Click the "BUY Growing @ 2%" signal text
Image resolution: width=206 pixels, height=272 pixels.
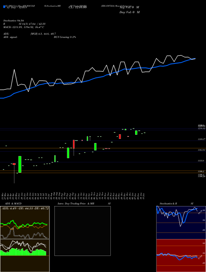coord(65,37)
